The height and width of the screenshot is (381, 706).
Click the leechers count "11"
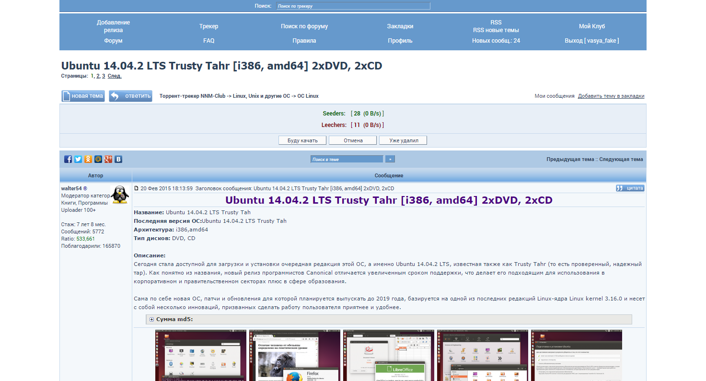(357, 125)
